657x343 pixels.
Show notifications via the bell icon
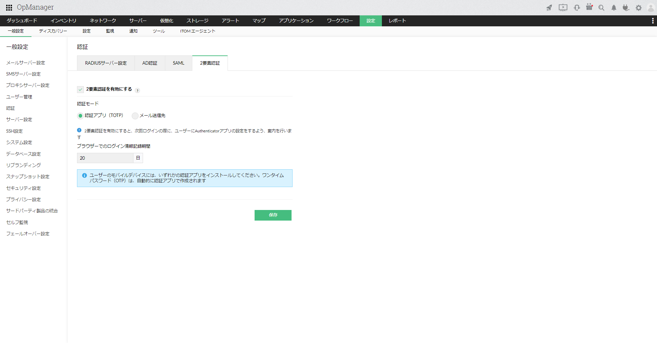tap(614, 7)
